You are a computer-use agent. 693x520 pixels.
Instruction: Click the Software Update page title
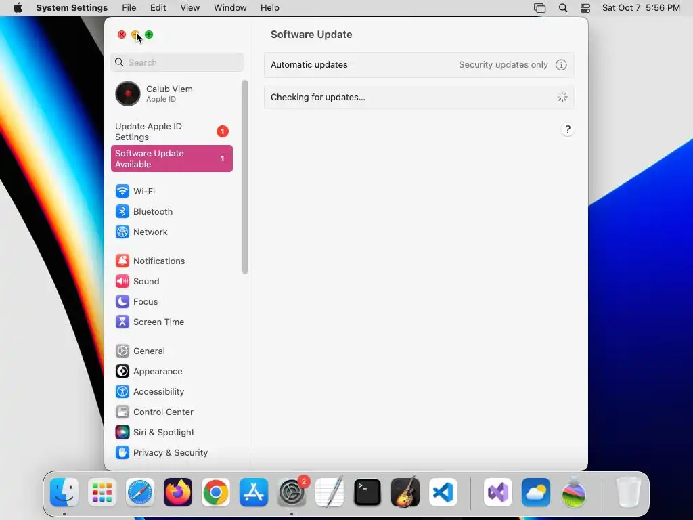[311, 35]
